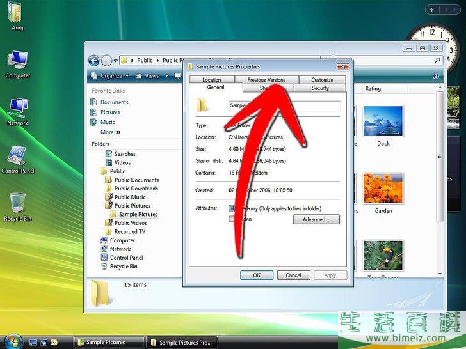Toggle the Hidden attribute checkbox
Viewport: 466px width, 349px height.
[x=232, y=219]
